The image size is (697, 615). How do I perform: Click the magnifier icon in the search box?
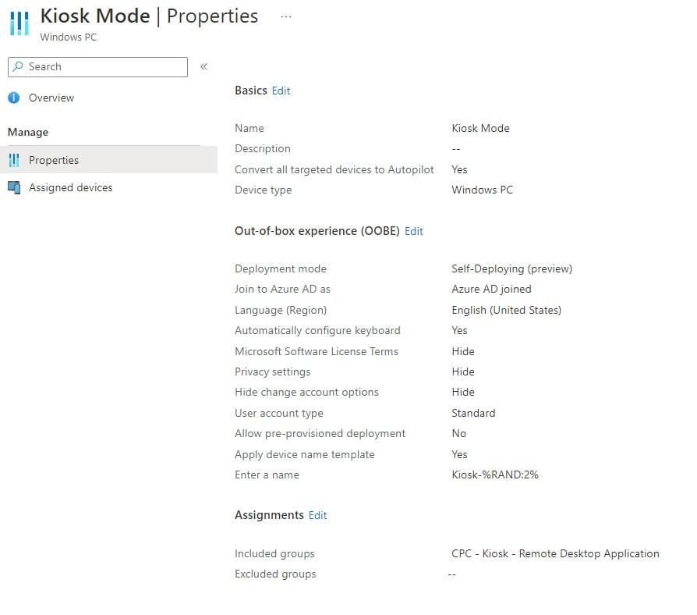(x=18, y=67)
